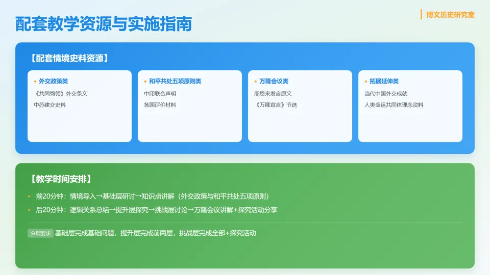Click the 各国评价材料 line
The image size is (490, 275).
tap(160, 105)
